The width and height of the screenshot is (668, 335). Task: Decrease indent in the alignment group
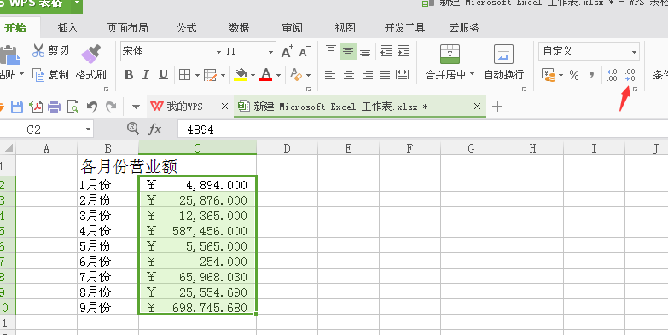click(386, 50)
